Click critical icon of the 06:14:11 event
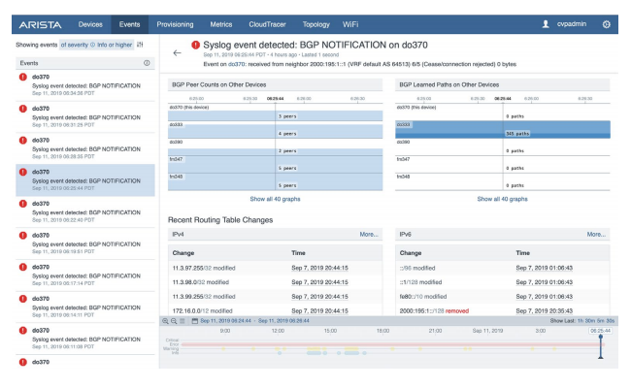Screen dimensions: 631x388 point(23,299)
